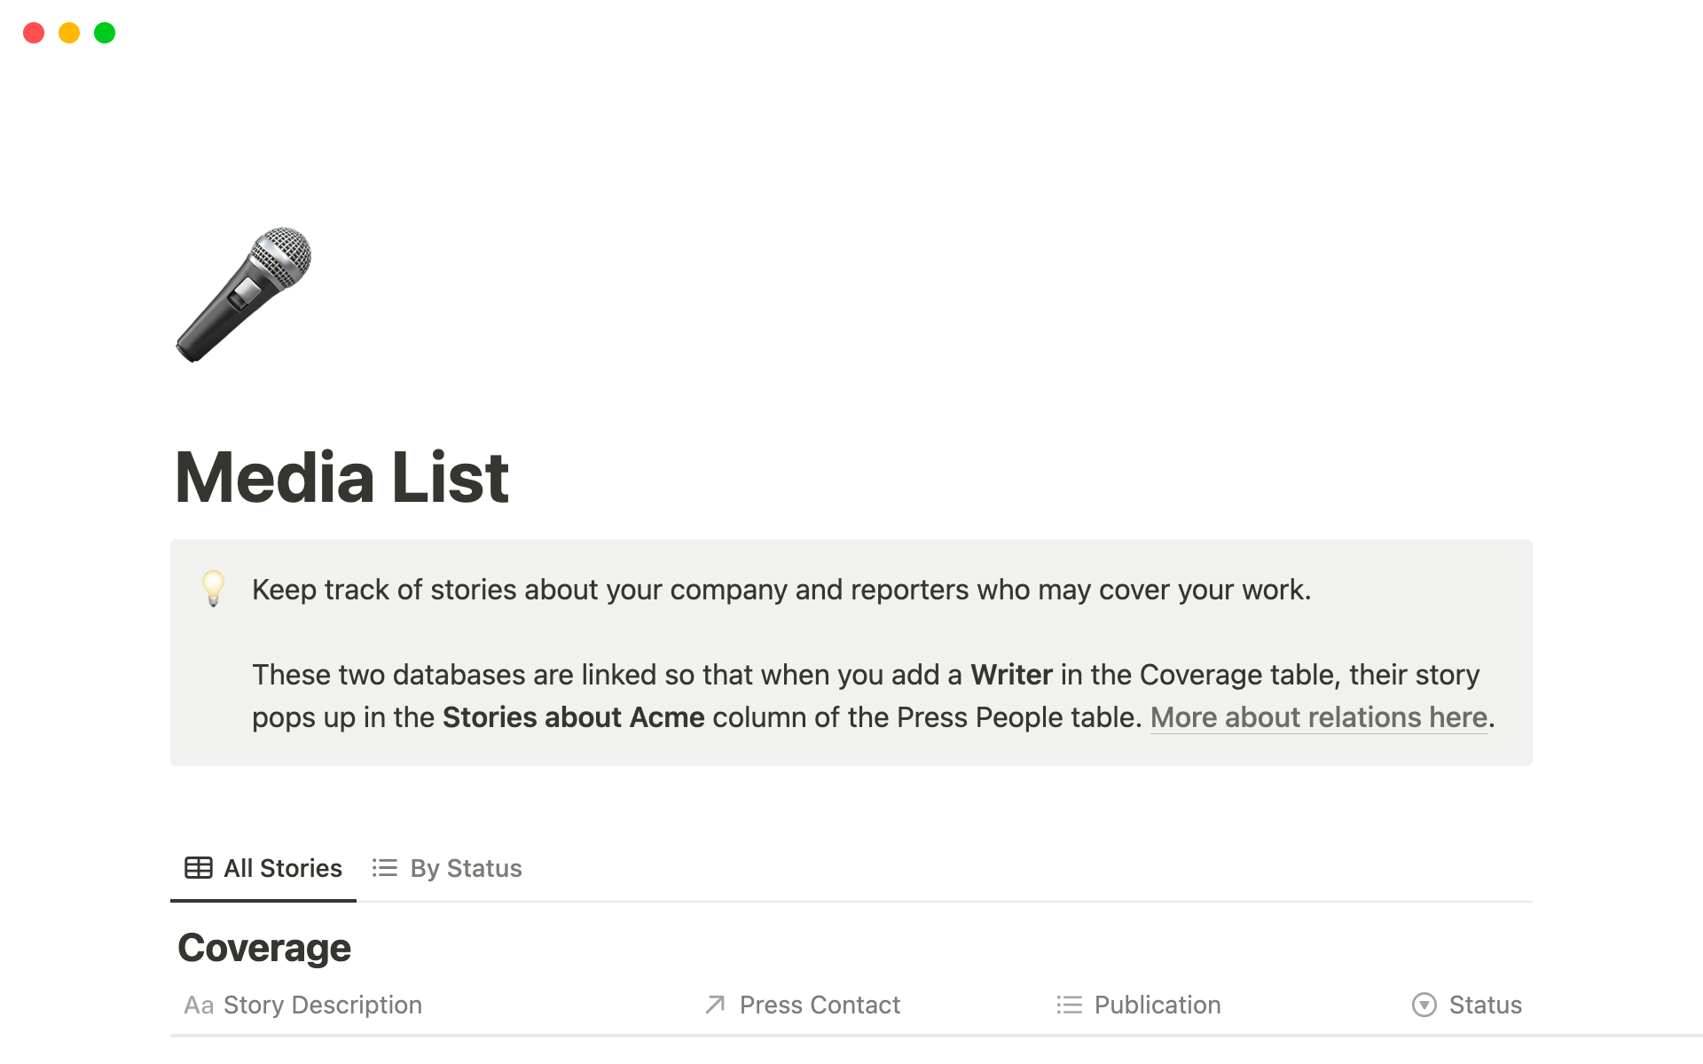Viewport: 1703px width, 1064px height.
Task: Click the lightbulb icon in the callout
Action: coord(214,590)
